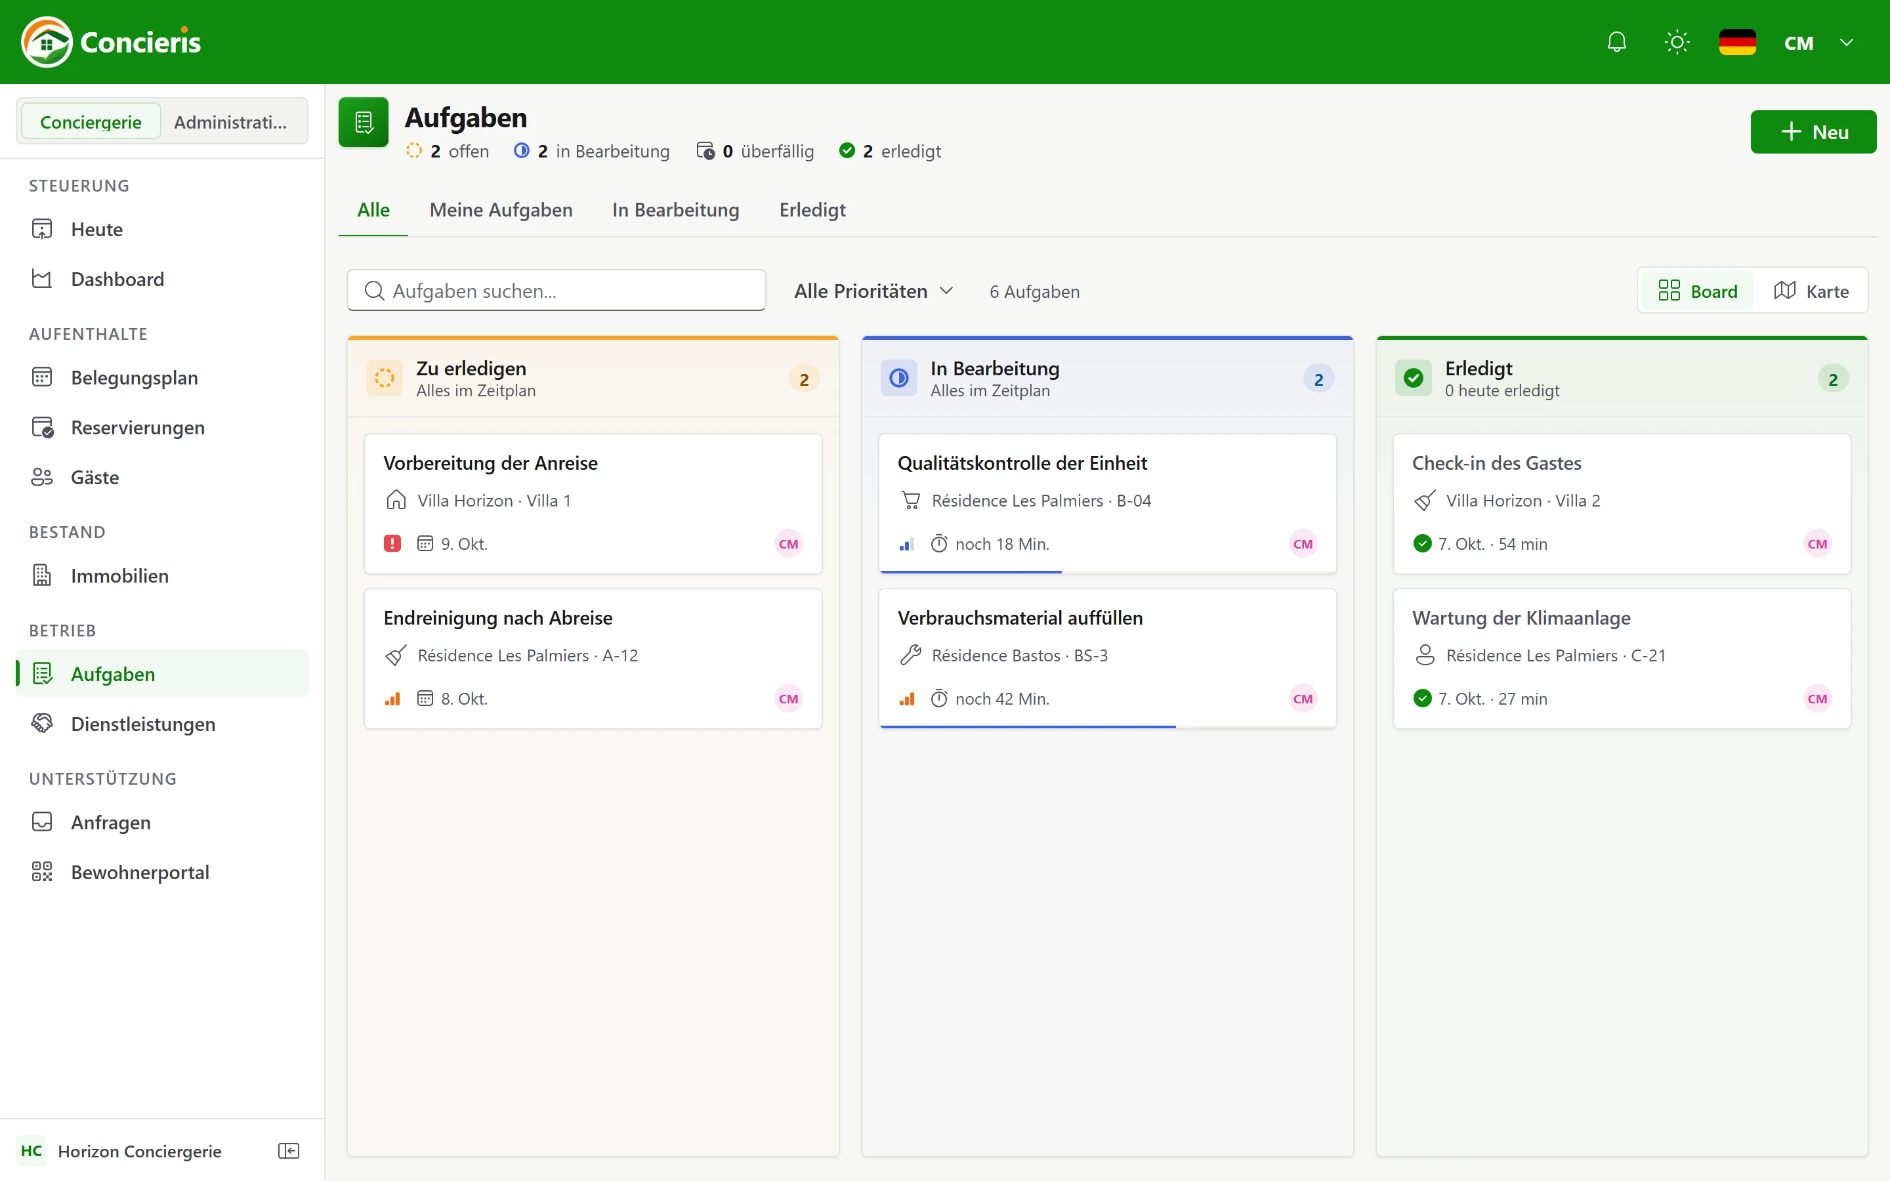Switch to Erledigt tab
Viewport: 1890px width, 1181px height.
(x=812, y=210)
